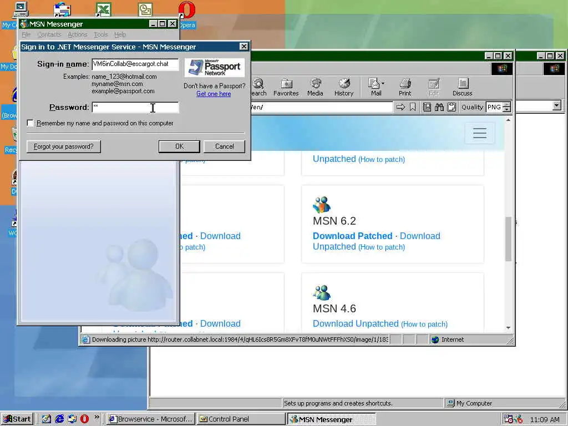
Task: Decrease Quality value with down stepper
Action: [x=507, y=109]
